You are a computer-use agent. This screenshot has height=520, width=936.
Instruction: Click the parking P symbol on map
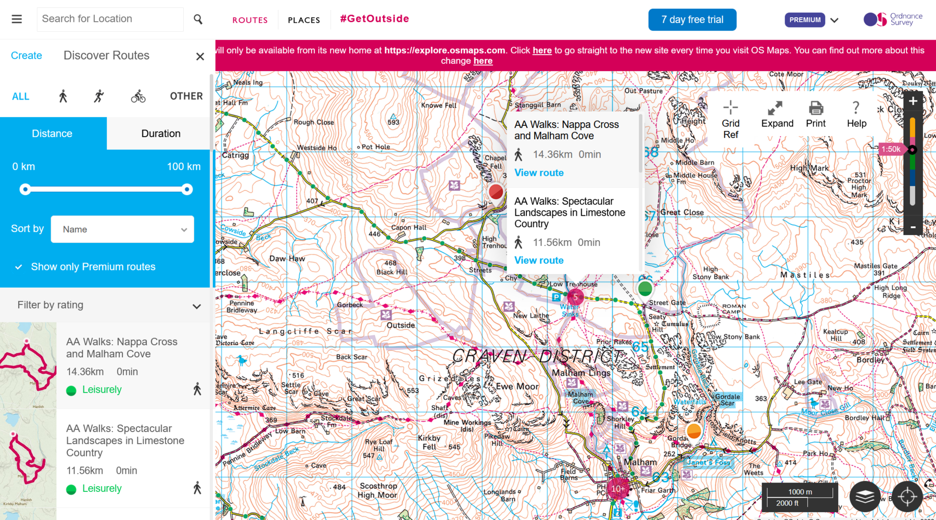click(x=556, y=297)
